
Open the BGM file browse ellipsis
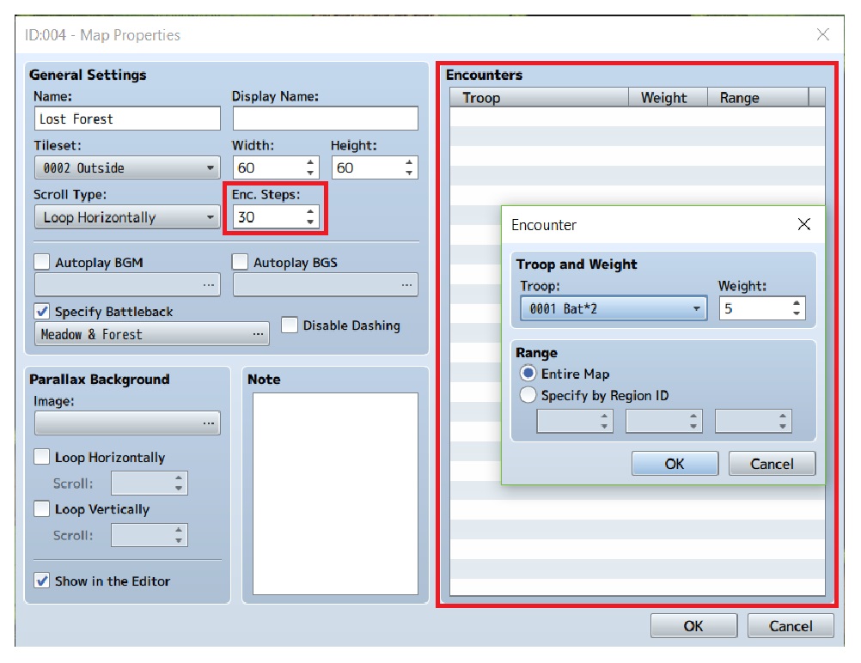click(209, 285)
